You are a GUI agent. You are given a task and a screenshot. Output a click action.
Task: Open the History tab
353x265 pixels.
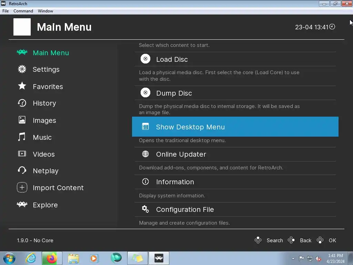coord(44,103)
